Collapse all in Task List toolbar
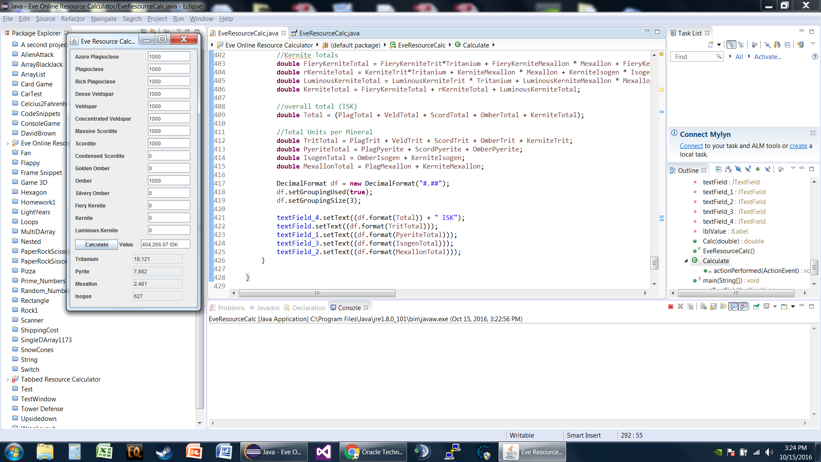 click(787, 44)
